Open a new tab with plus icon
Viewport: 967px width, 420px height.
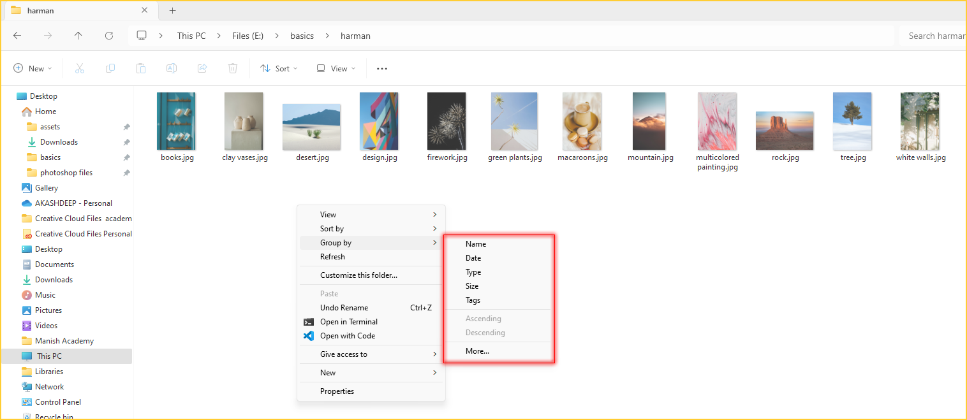(x=172, y=11)
